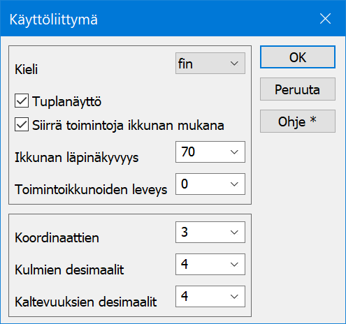The height and width of the screenshot is (324, 346).
Task: Uncheck Siirrä toimintoja ikkunan mukana
Action: pos(22,124)
